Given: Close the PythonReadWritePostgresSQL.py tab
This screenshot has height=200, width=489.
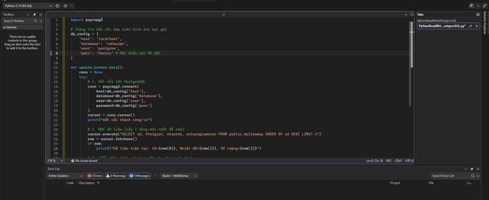Looking at the screenshot, I should (476, 26).
